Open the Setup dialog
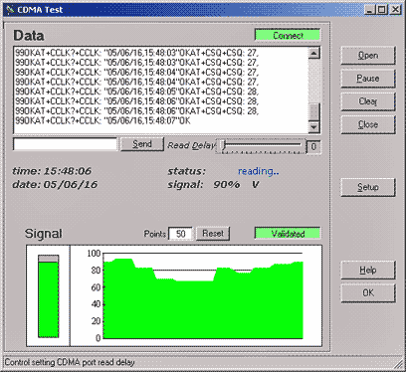 pos(368,187)
